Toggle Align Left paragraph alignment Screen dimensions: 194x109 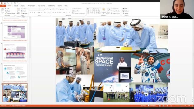(53, 12)
